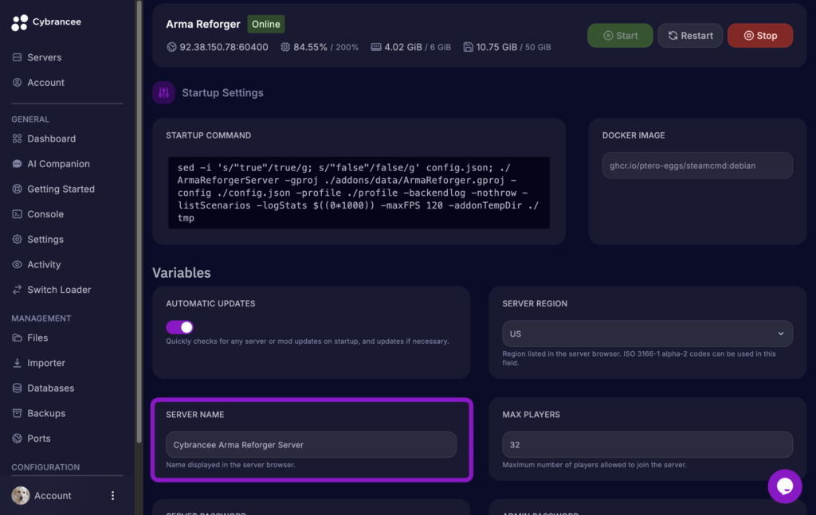Screen dimensions: 816x515
Task: Click the Max Players input field
Action: (647, 445)
